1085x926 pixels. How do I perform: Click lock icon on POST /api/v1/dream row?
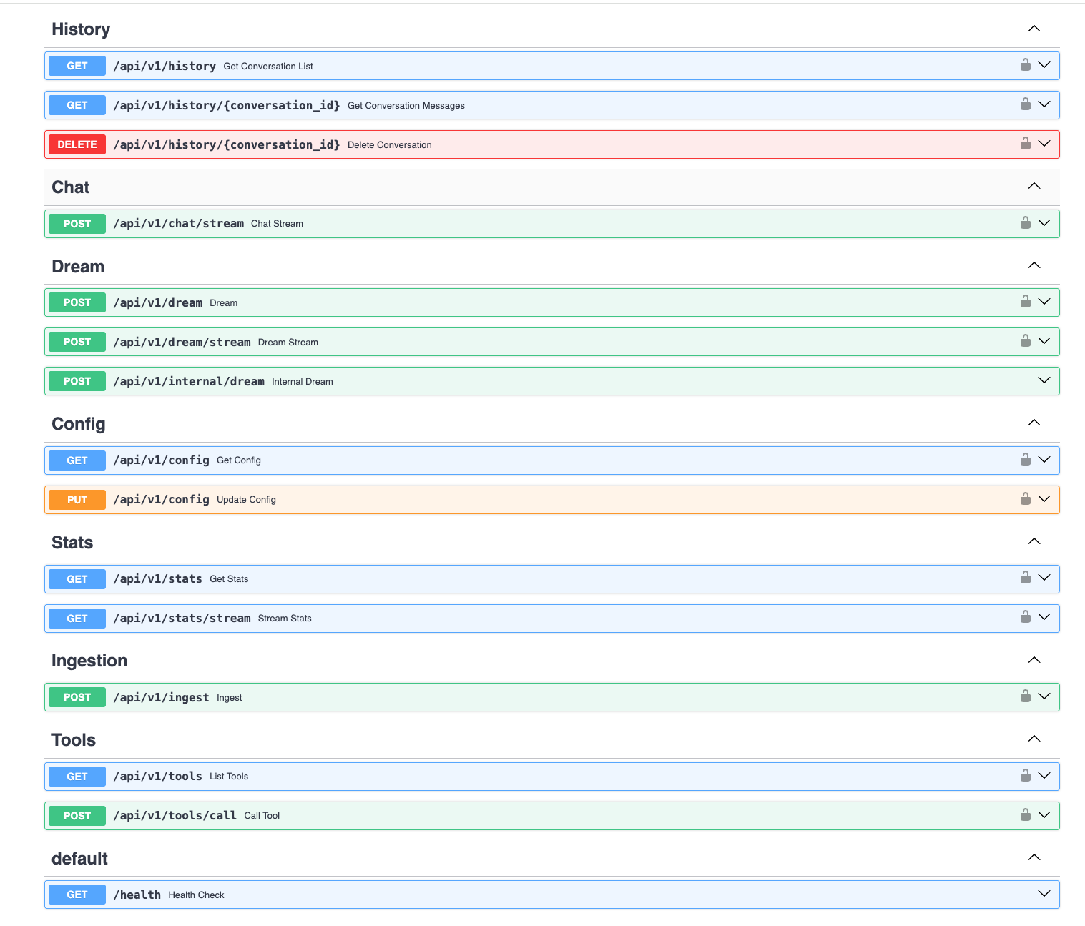(1025, 301)
